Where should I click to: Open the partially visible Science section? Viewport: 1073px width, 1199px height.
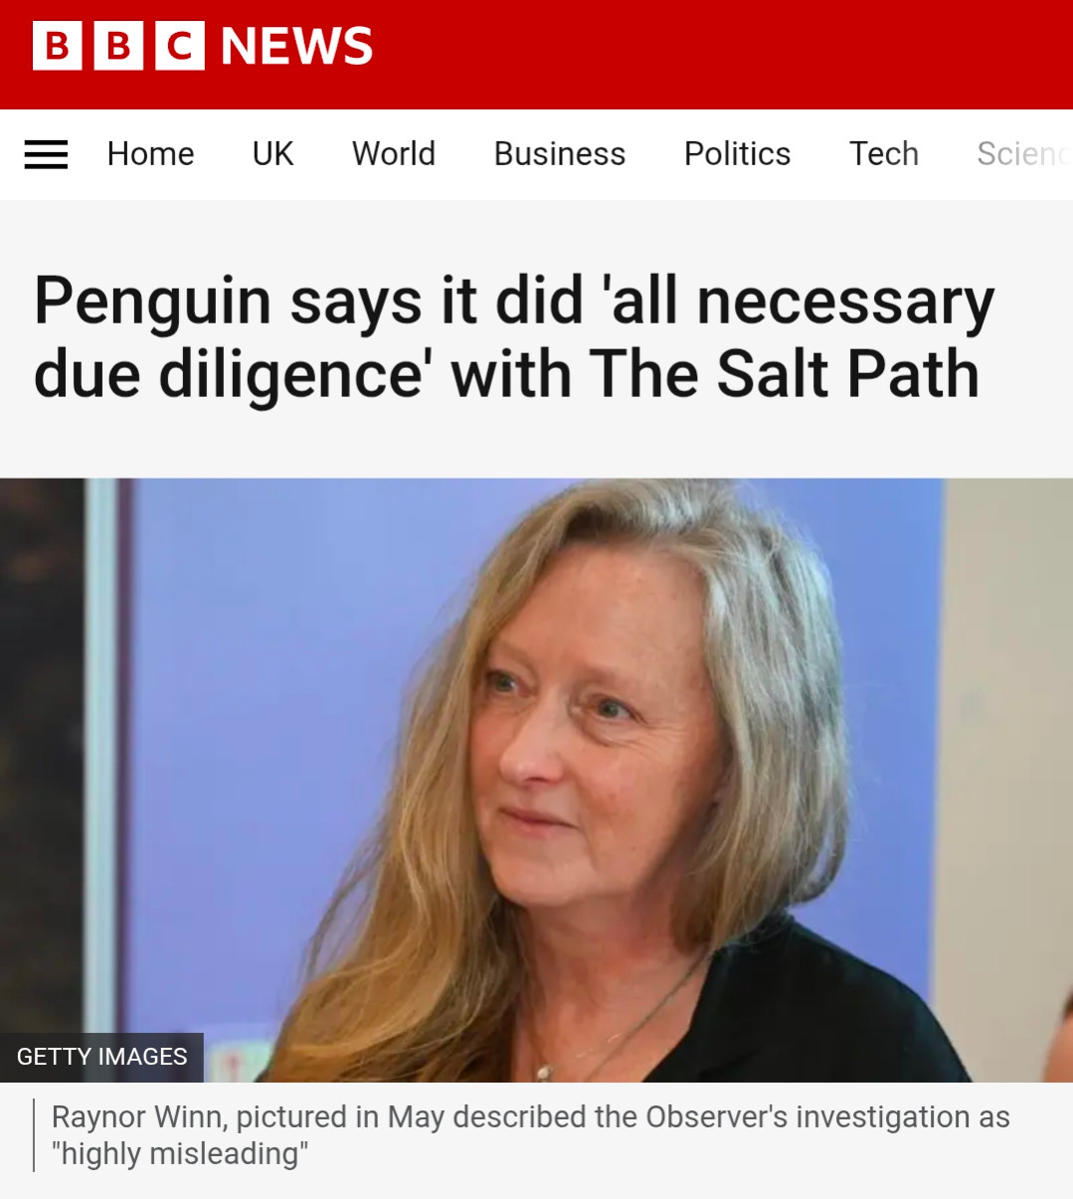pyautogui.click(x=1023, y=154)
